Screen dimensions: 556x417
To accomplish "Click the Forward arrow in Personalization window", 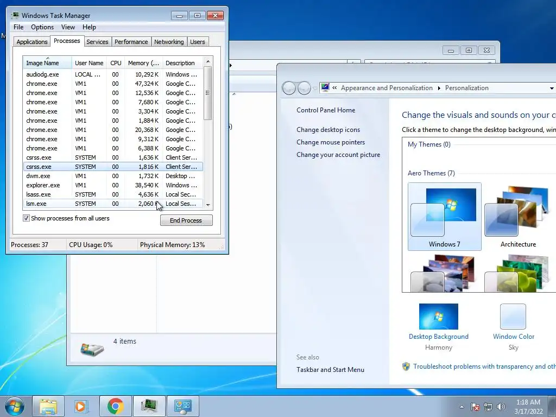I will point(304,88).
